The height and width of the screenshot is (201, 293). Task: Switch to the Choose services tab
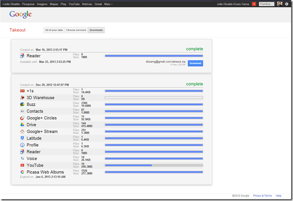(x=76, y=30)
